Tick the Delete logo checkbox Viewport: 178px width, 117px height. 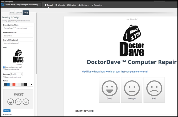click(x=16, y=64)
